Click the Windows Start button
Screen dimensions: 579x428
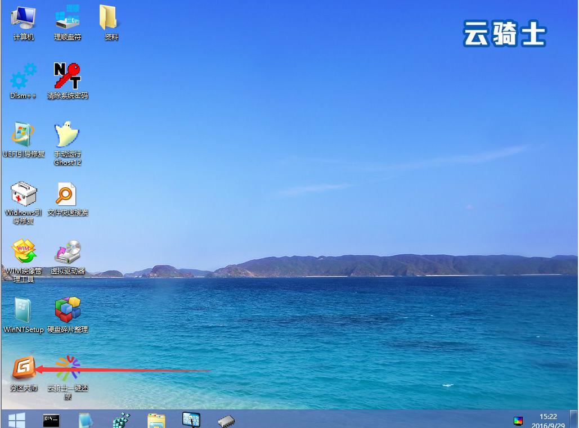(17, 421)
